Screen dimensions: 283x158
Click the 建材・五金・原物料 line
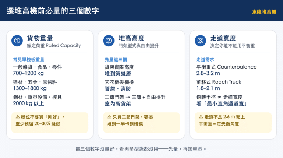point(35,82)
